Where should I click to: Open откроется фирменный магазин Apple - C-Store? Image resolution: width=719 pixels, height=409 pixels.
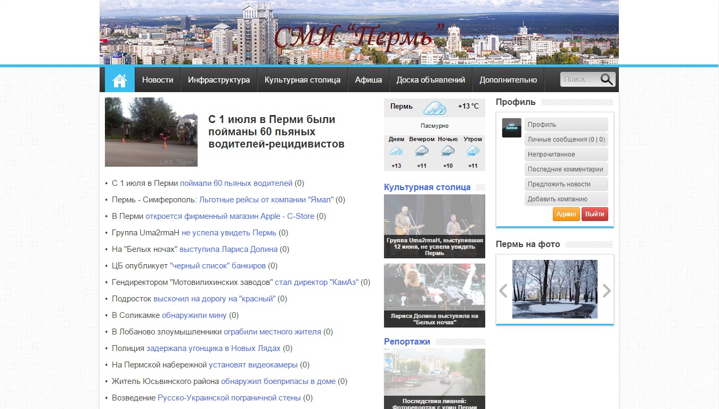tap(231, 216)
